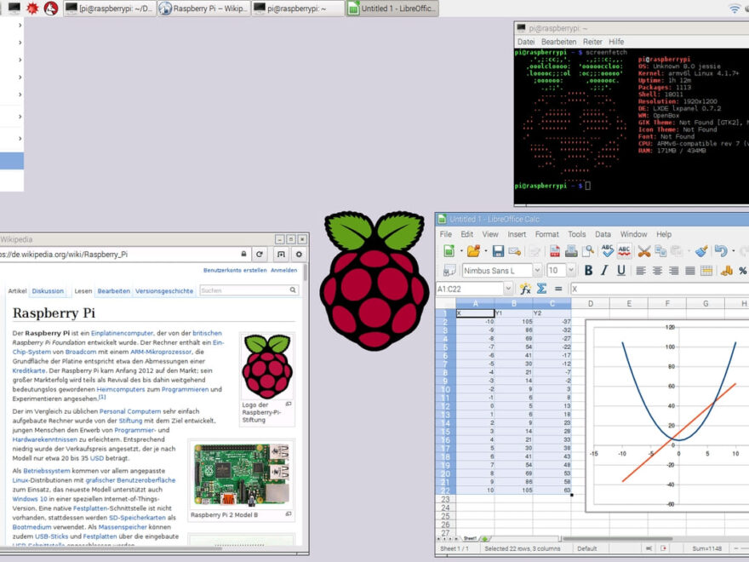Image resolution: width=749 pixels, height=562 pixels.
Task: Expand the Nimbus Sans L font name dropdown
Action: pyautogui.click(x=537, y=271)
